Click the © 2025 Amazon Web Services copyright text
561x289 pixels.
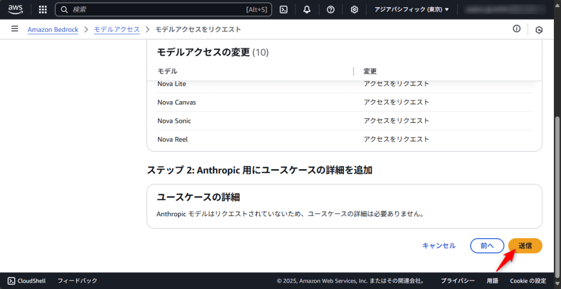(351, 281)
